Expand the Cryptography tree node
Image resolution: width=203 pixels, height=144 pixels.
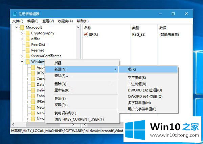[x=22, y=33]
